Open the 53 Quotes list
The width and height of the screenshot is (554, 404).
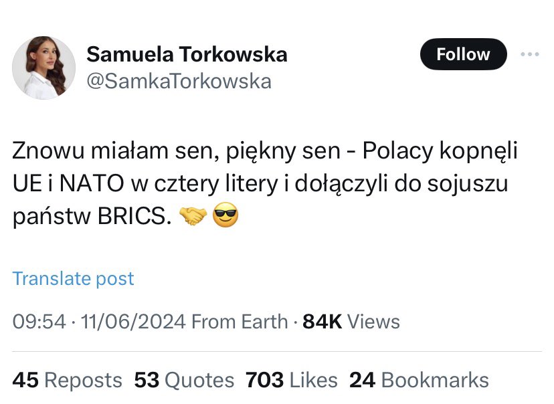(184, 381)
